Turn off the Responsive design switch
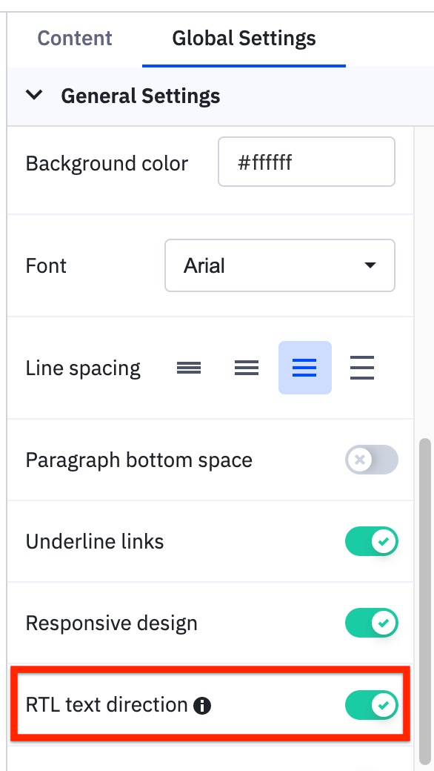 click(x=372, y=623)
